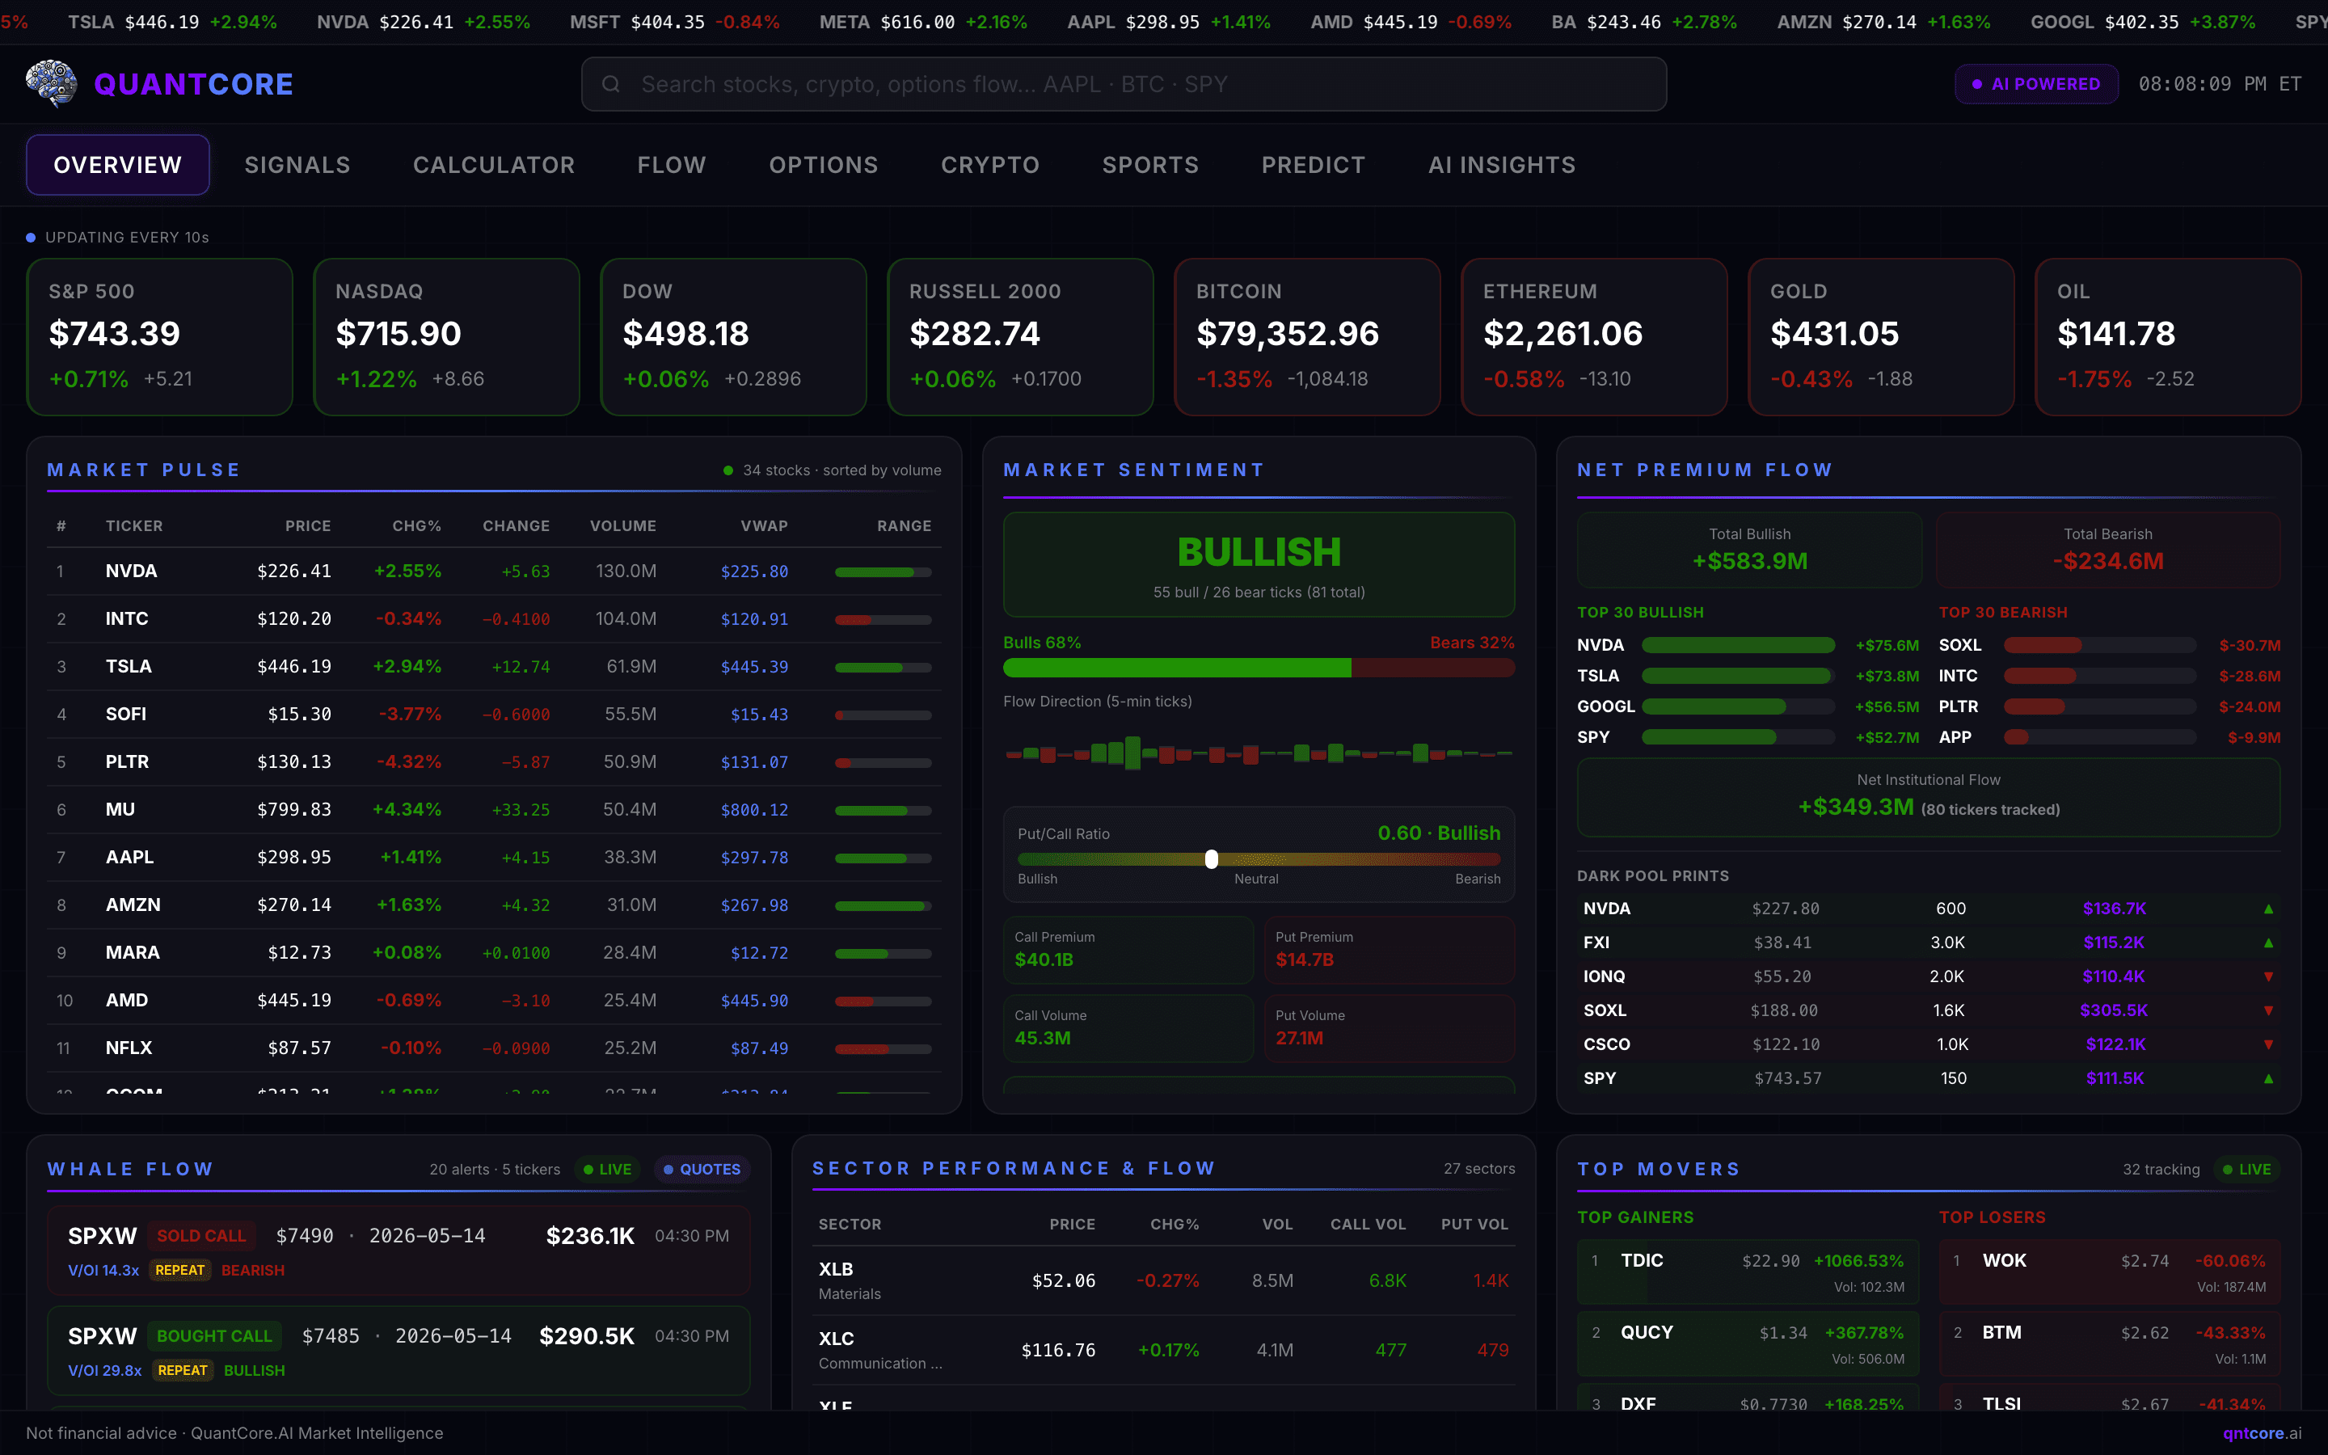Screen dimensions: 2328x1455
Task: Open top gainer TDIC card
Action: pyautogui.click(x=1747, y=1272)
